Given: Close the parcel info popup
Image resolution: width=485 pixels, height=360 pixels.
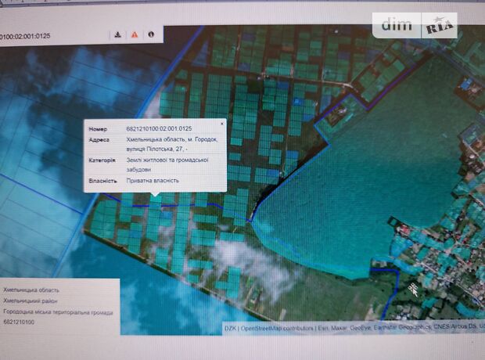Looking at the screenshot, I should coord(221,123).
